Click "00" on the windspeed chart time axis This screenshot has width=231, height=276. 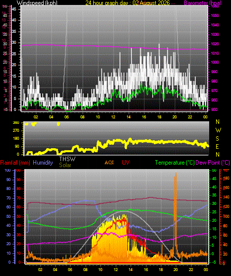(205, 117)
